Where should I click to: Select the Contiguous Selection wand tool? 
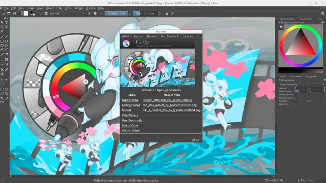click(2, 98)
